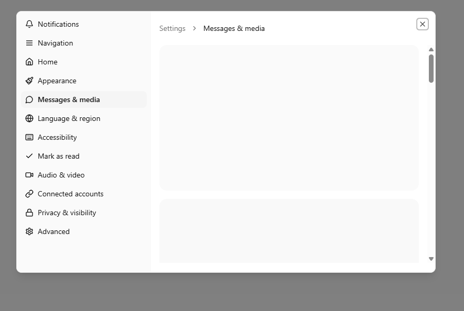This screenshot has height=311, width=464.
Task: Select the Notifications bell icon
Action: click(29, 24)
